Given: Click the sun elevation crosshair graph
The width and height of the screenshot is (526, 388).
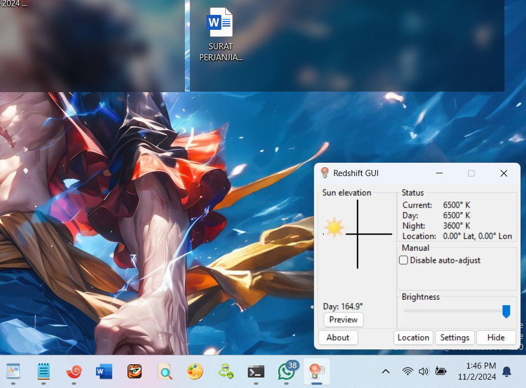Looking at the screenshot, I should (x=358, y=234).
